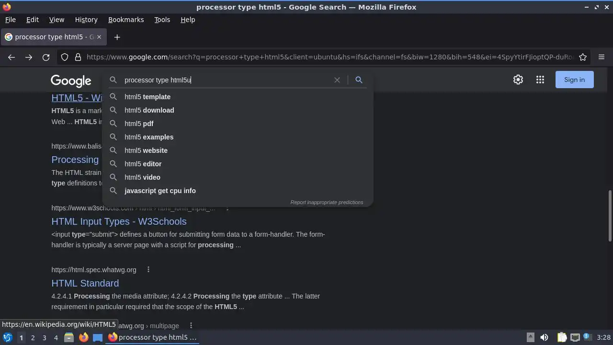The image size is (613, 345).
Task: Go to Google home via logo
Action: 71,81
